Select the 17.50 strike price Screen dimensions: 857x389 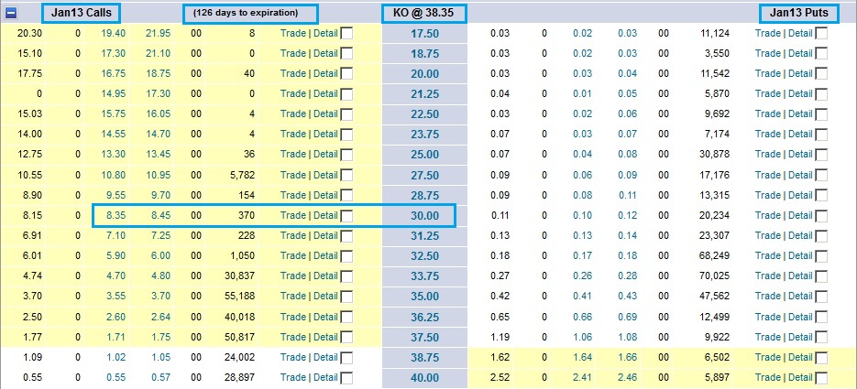pyautogui.click(x=424, y=34)
